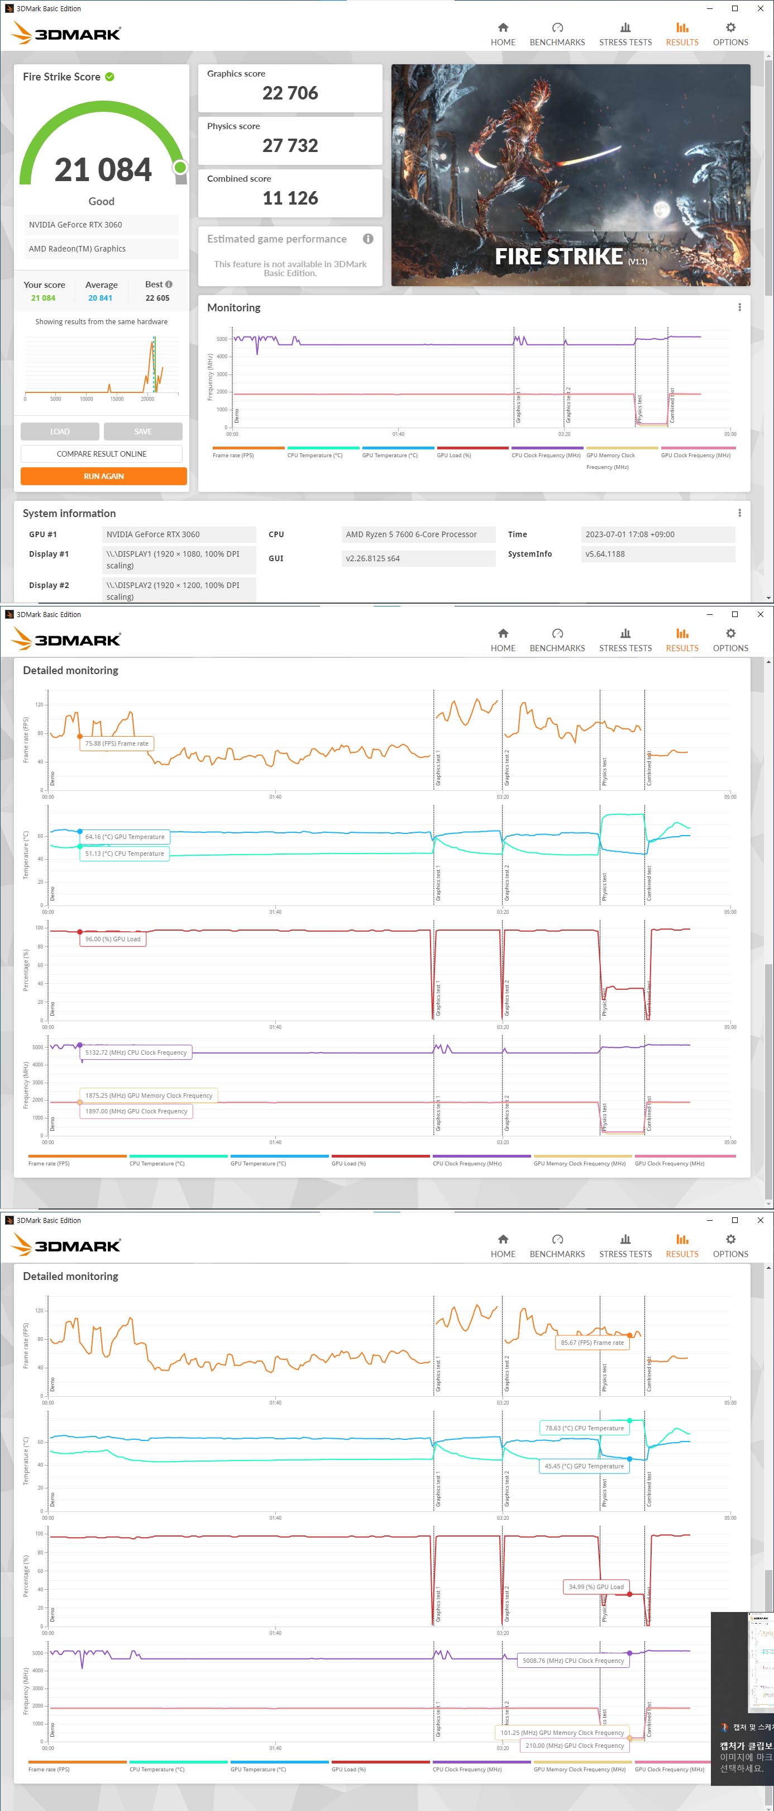Click the Average score 20 841

coord(101,298)
